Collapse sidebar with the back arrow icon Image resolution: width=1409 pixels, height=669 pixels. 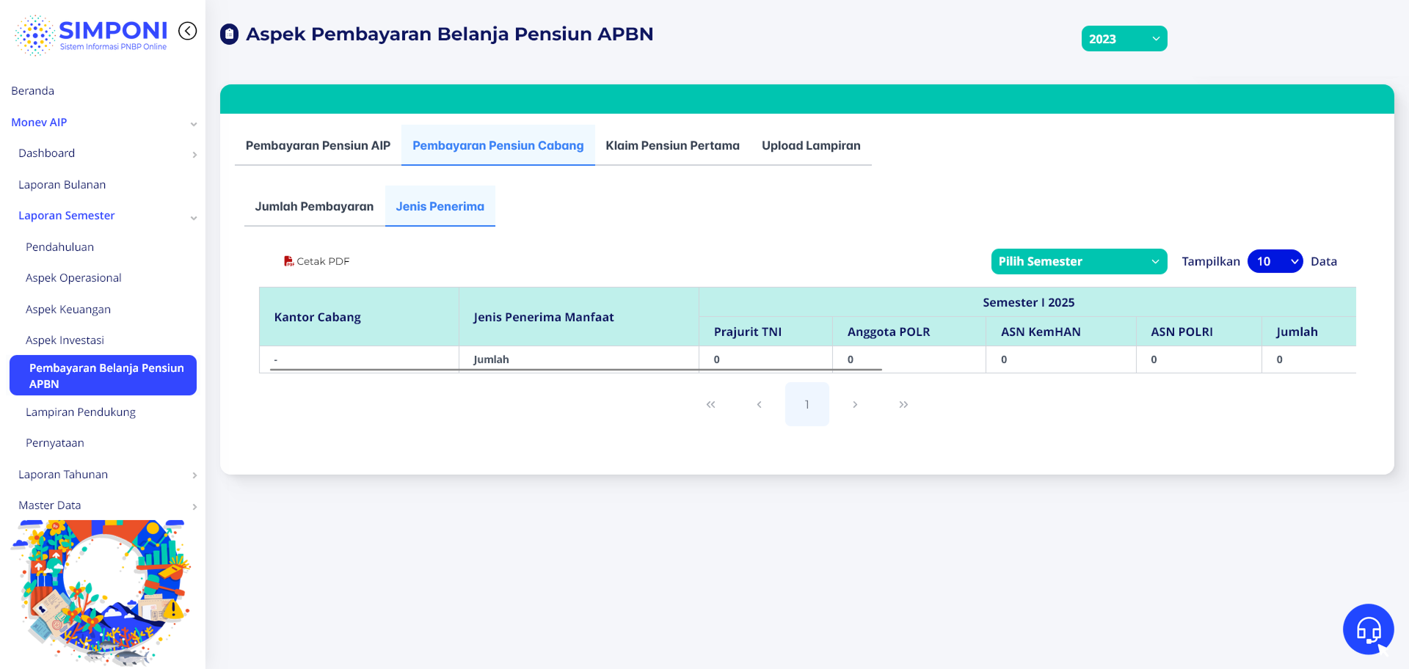188,31
